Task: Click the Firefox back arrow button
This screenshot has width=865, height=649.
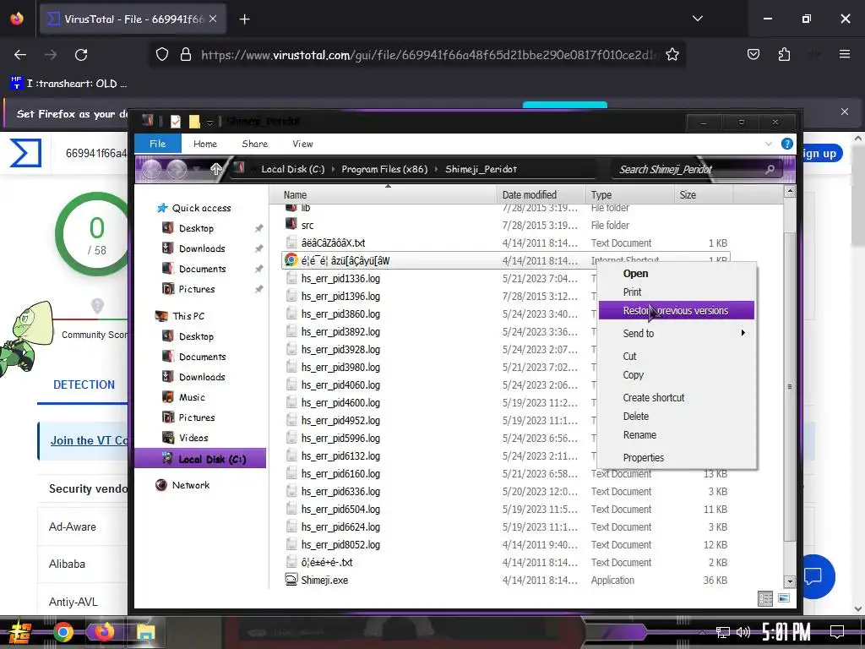Action: [20, 55]
